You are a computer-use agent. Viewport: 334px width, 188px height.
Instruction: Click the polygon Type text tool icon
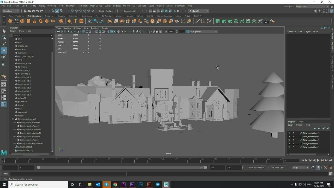click(75, 21)
